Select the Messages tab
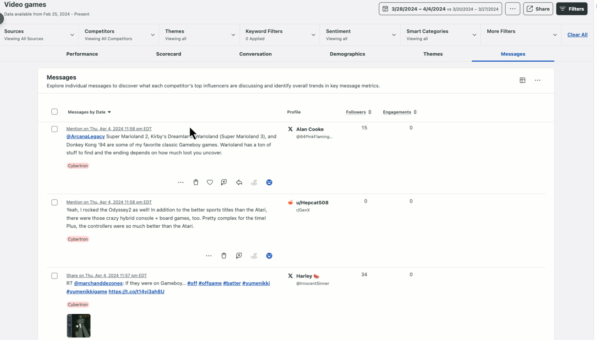597x340 pixels. (x=513, y=54)
